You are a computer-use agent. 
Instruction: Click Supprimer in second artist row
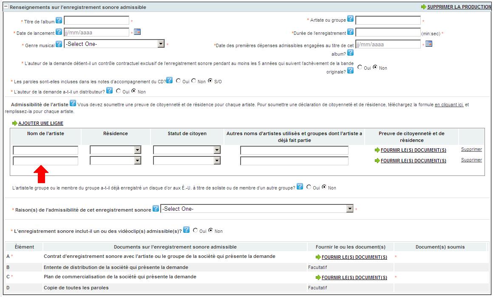tap(471, 160)
